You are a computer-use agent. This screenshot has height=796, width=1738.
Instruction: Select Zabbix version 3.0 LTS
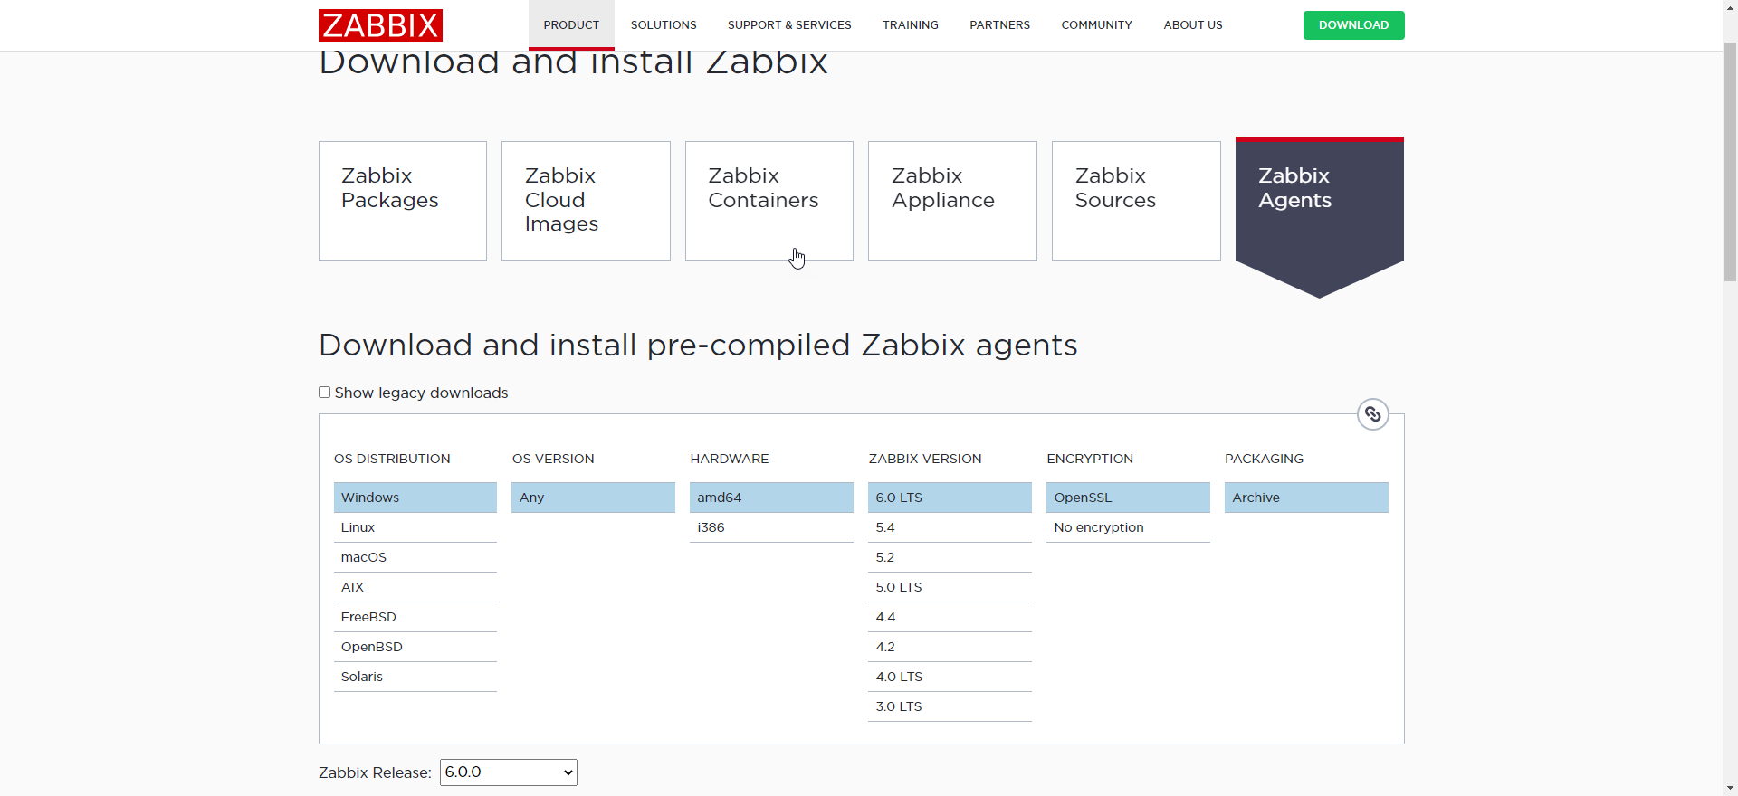click(x=950, y=706)
